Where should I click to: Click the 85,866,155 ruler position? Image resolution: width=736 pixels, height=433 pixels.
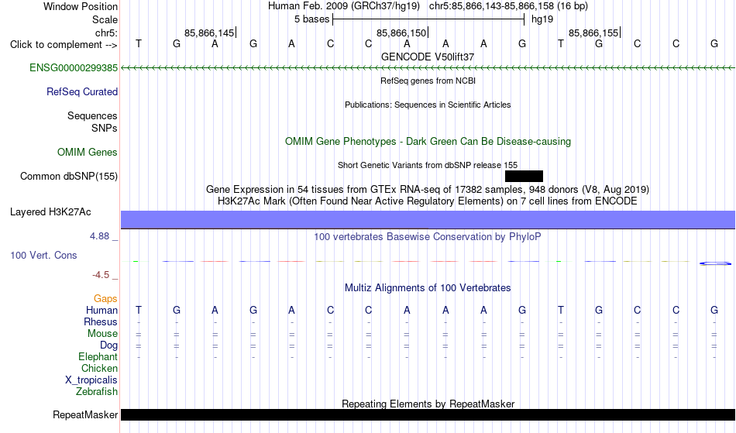point(593,33)
